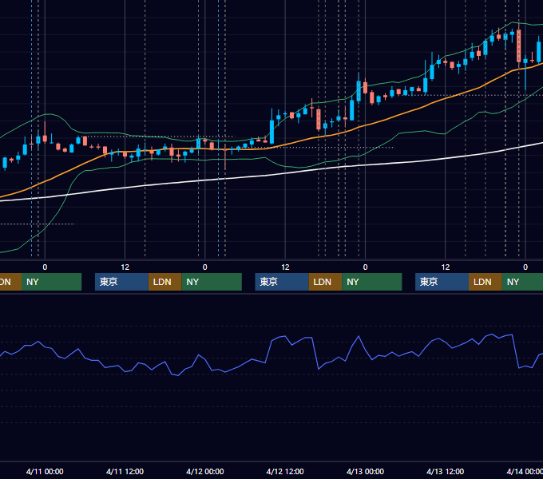
Task: Click the 4/12 12:00 date label
Action: click(x=285, y=471)
